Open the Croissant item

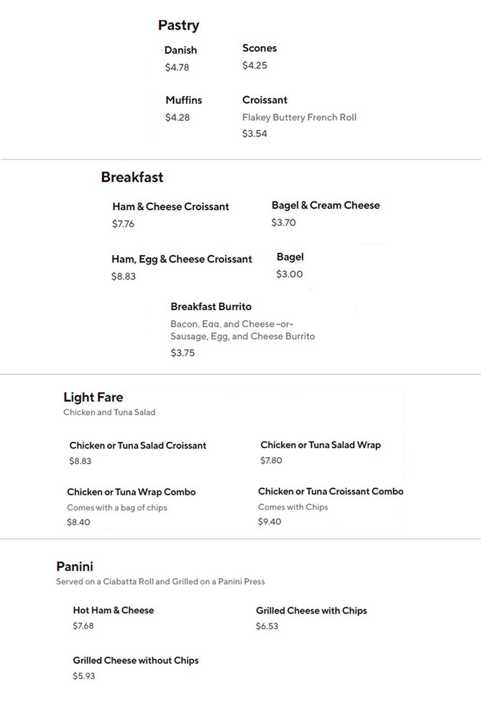click(265, 100)
